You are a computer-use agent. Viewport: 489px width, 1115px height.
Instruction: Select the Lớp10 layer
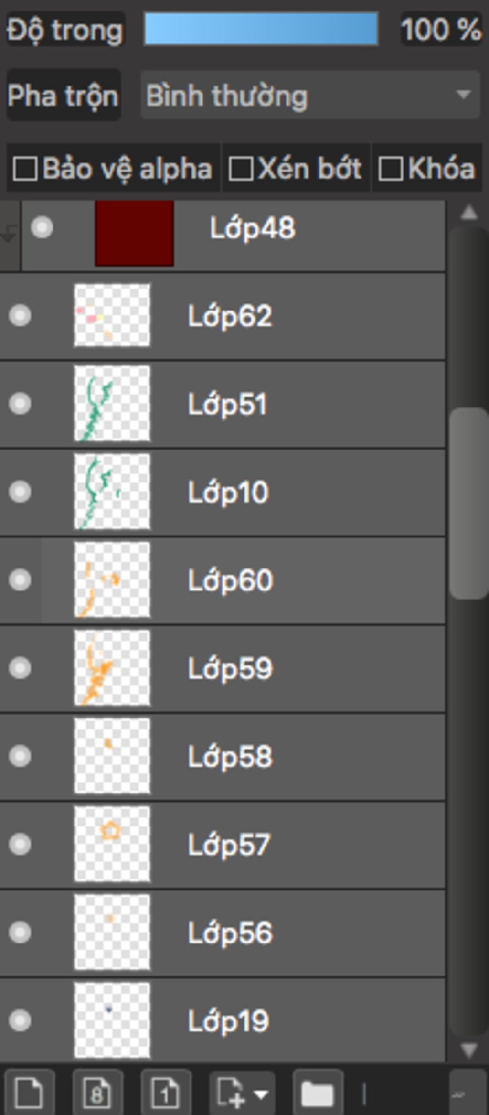click(223, 492)
